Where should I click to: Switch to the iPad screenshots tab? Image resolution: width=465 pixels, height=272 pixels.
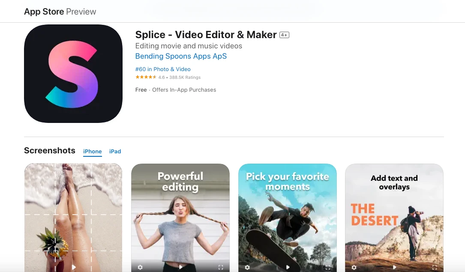point(115,151)
